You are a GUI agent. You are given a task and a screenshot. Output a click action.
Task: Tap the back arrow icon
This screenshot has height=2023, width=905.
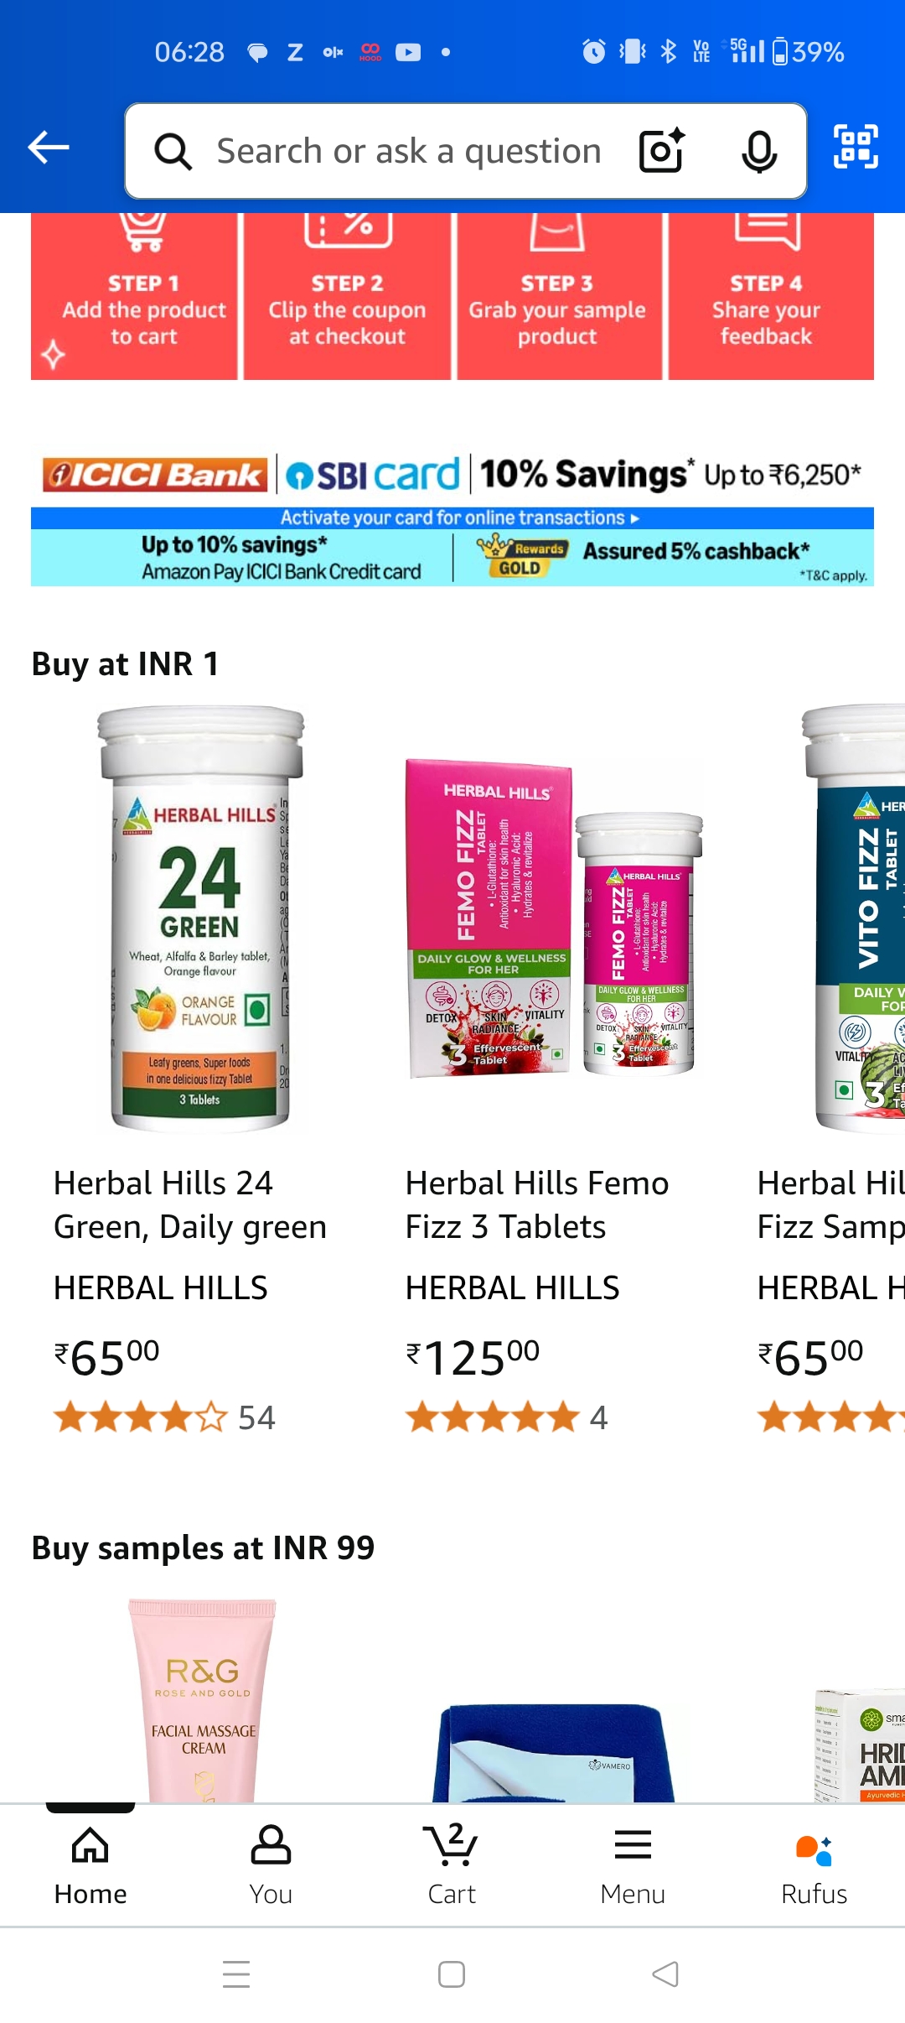tap(48, 148)
